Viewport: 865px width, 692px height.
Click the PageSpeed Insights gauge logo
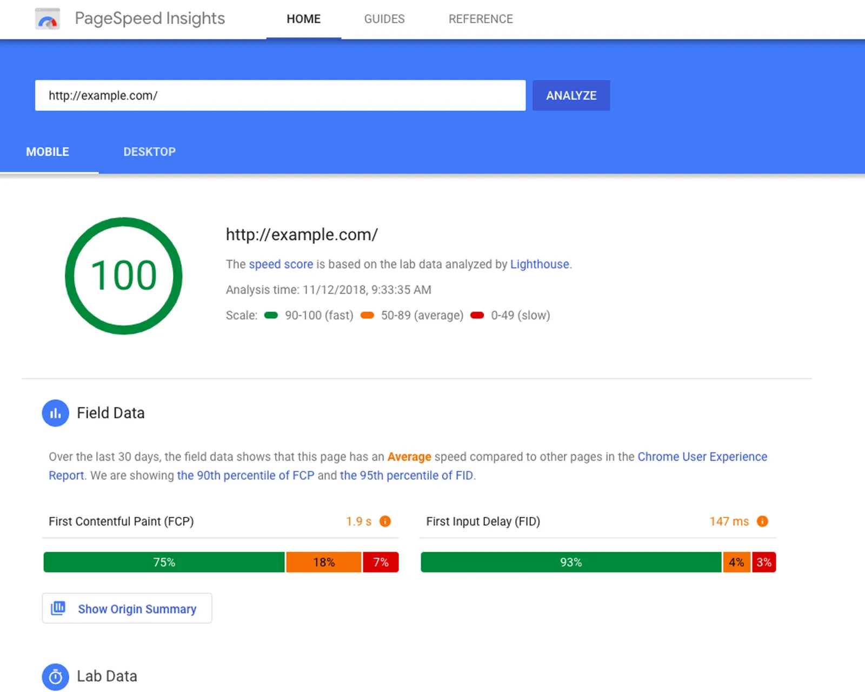(x=48, y=19)
